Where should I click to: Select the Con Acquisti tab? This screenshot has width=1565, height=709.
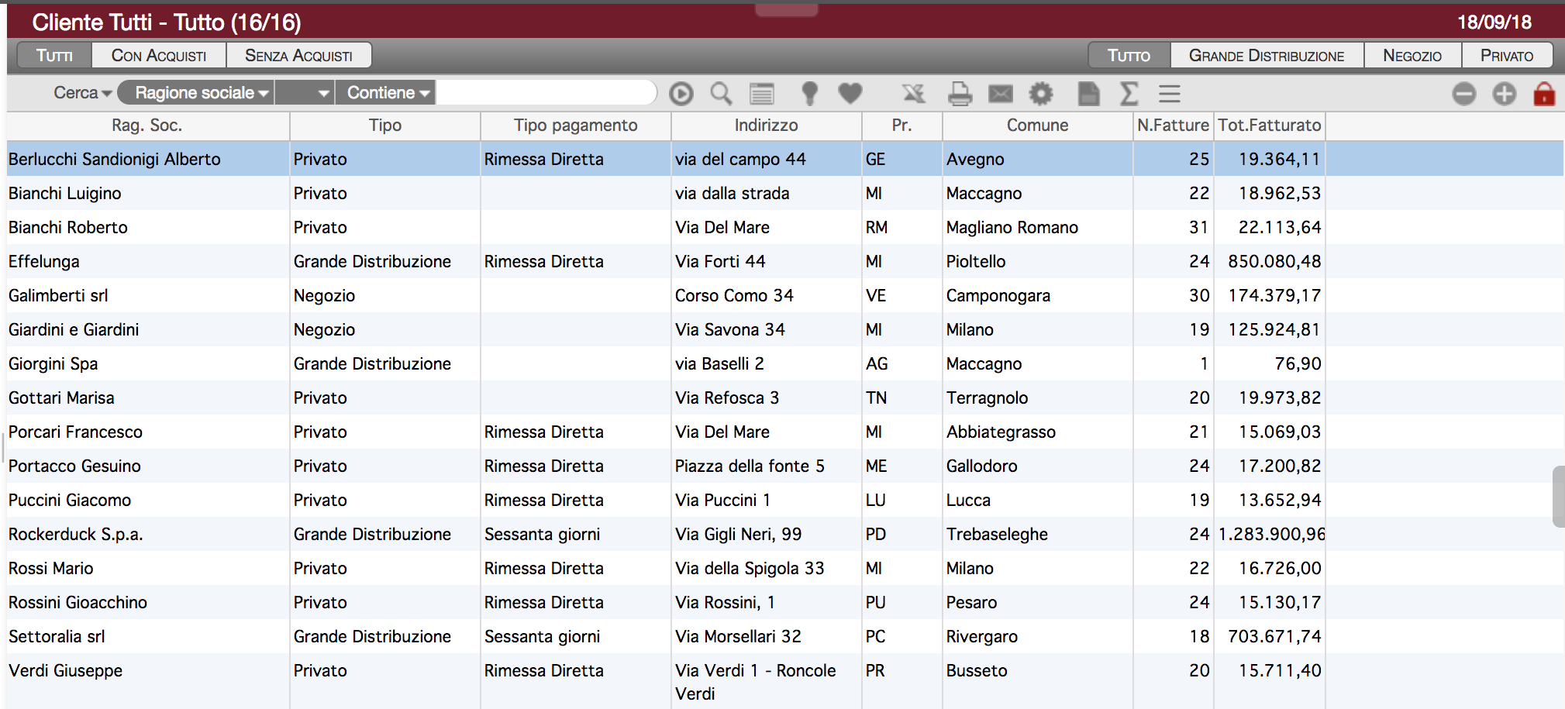159,56
